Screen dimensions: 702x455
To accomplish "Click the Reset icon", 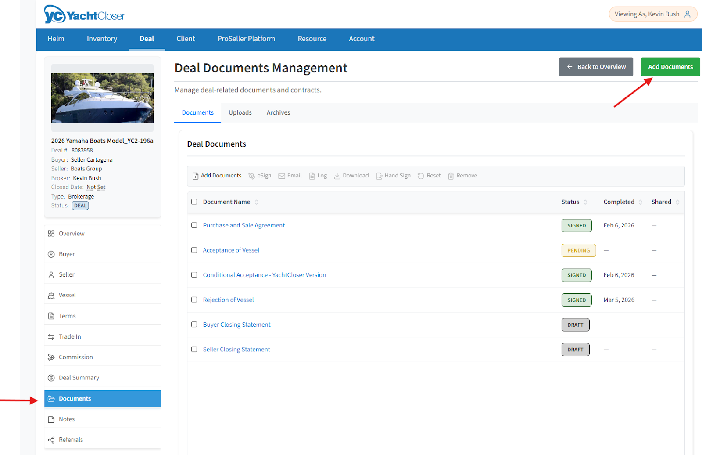I will (x=421, y=176).
